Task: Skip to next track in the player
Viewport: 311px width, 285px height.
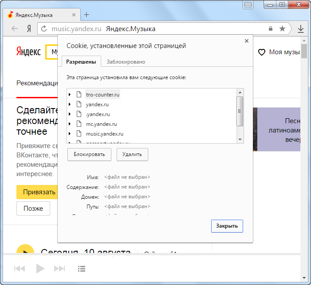Action: tap(59, 269)
